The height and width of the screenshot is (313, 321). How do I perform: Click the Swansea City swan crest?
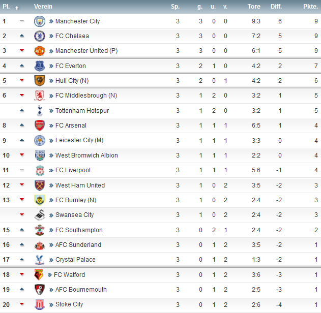(40, 215)
